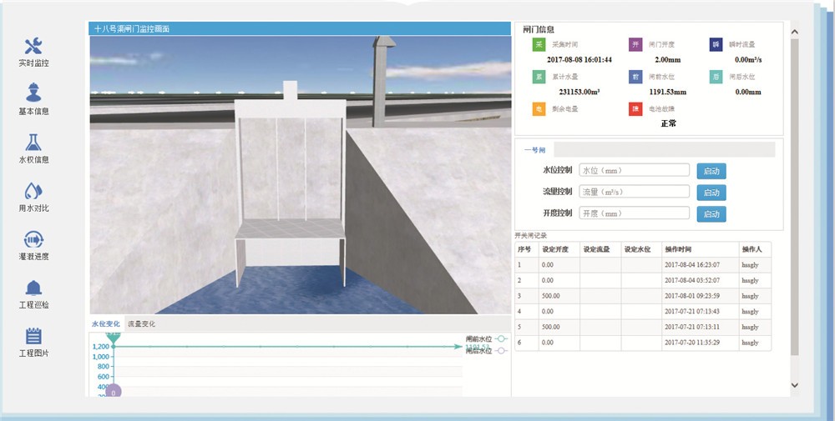
Task: Click the 基本信息 worker icon
Action: [x=33, y=93]
